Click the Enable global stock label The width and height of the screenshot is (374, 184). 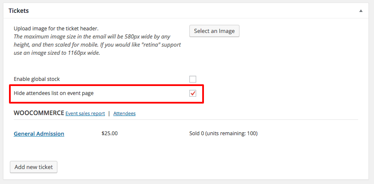(37, 79)
